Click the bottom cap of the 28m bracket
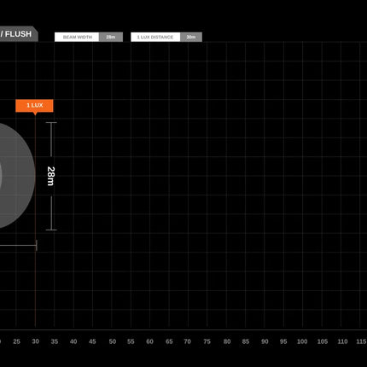Image resolution: width=367 pixels, height=367 pixels. 51,230
